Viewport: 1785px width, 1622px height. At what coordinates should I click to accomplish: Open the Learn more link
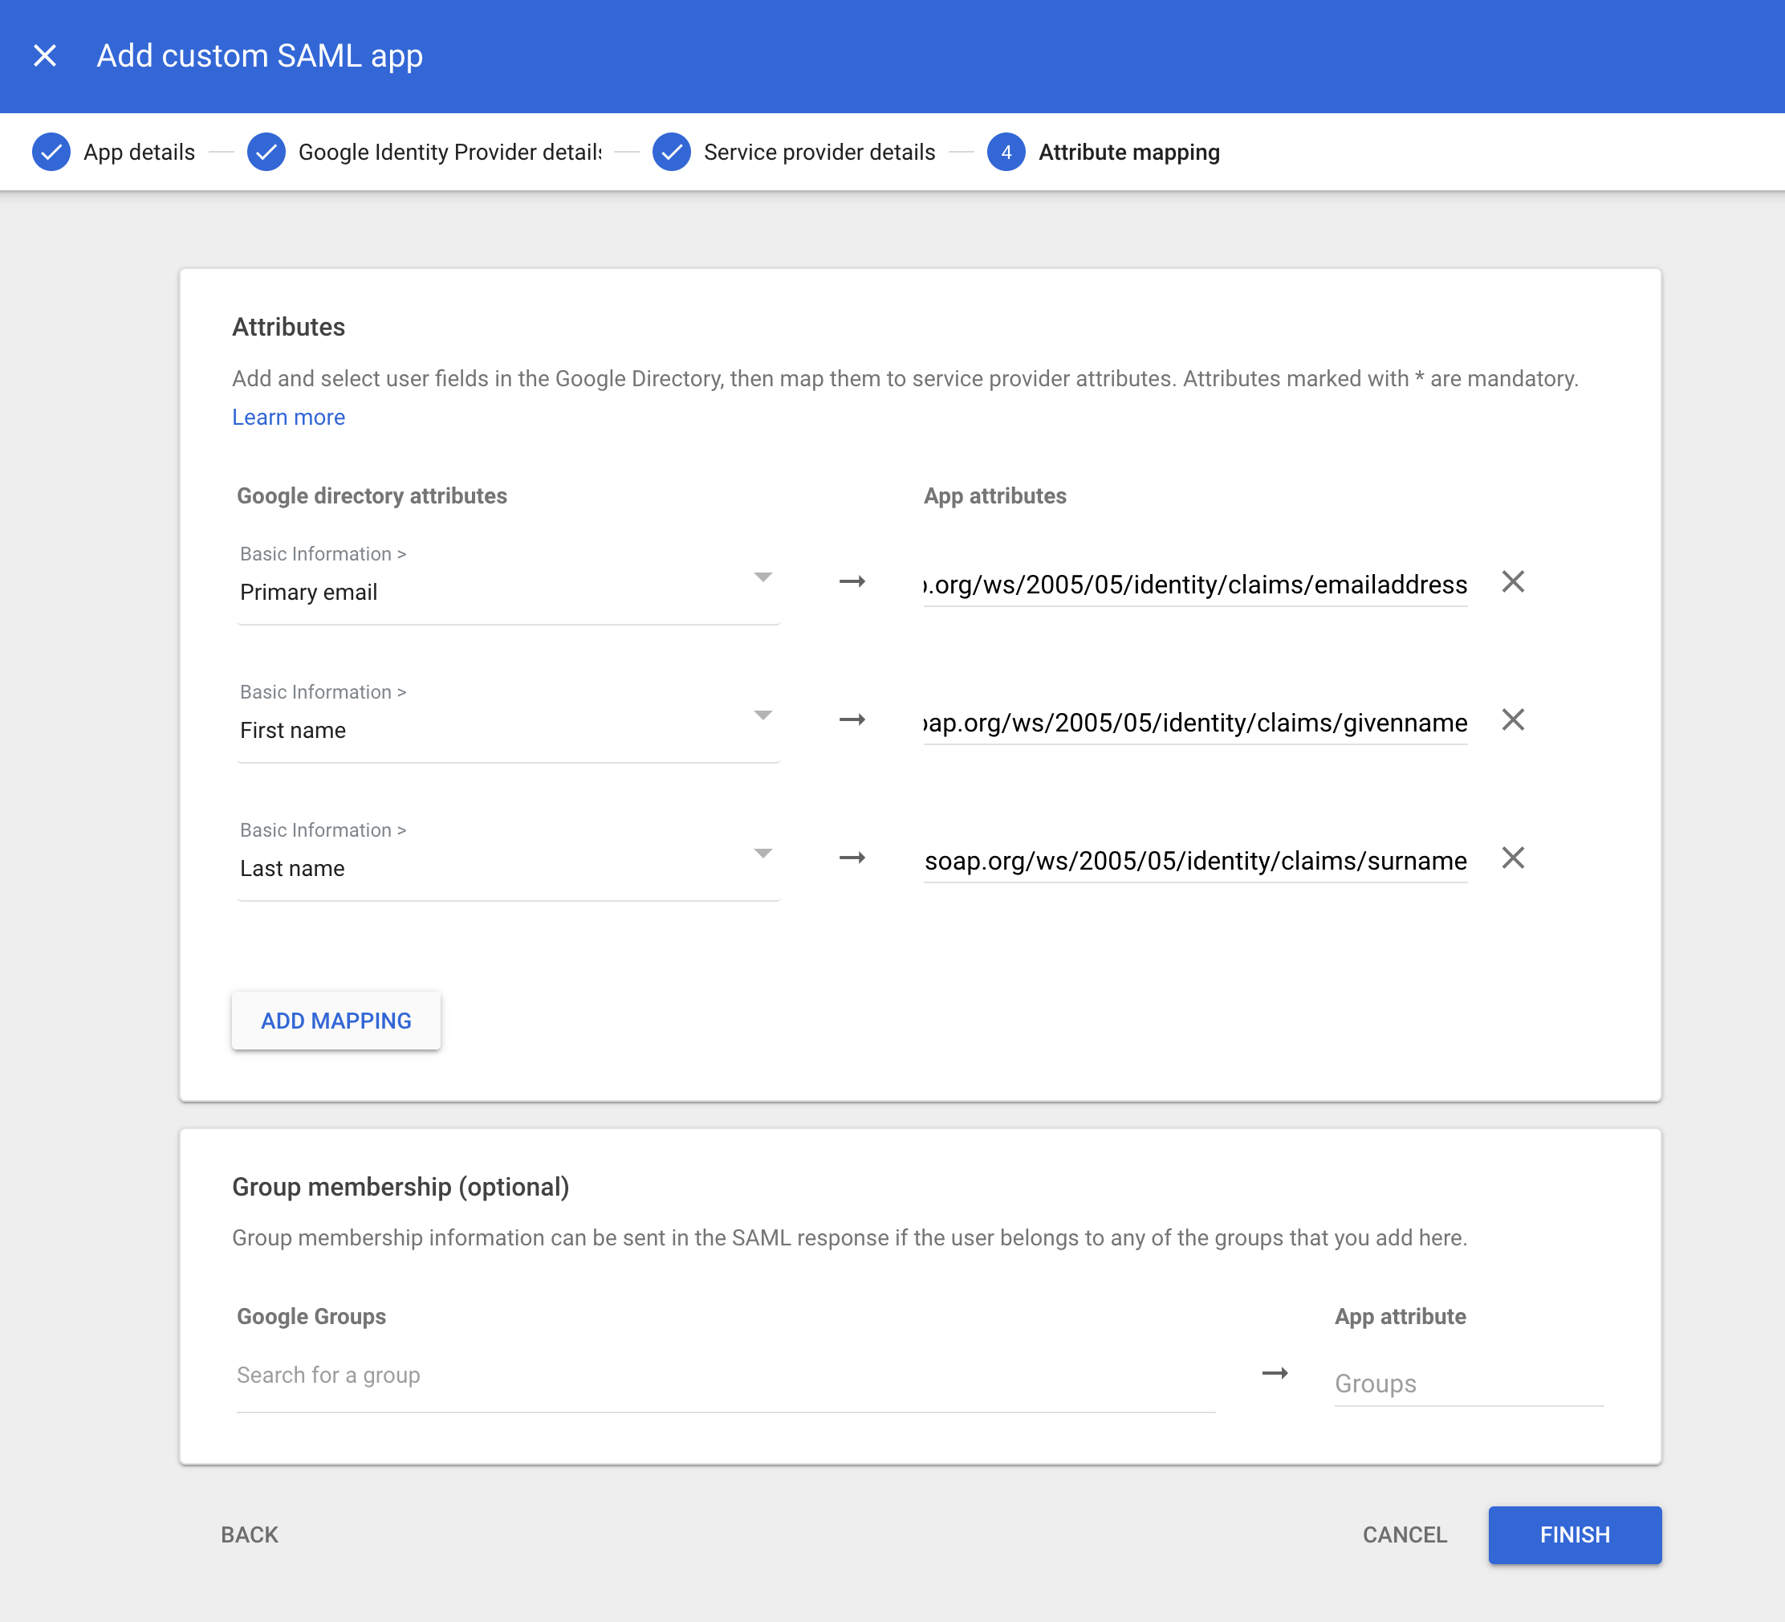(289, 417)
